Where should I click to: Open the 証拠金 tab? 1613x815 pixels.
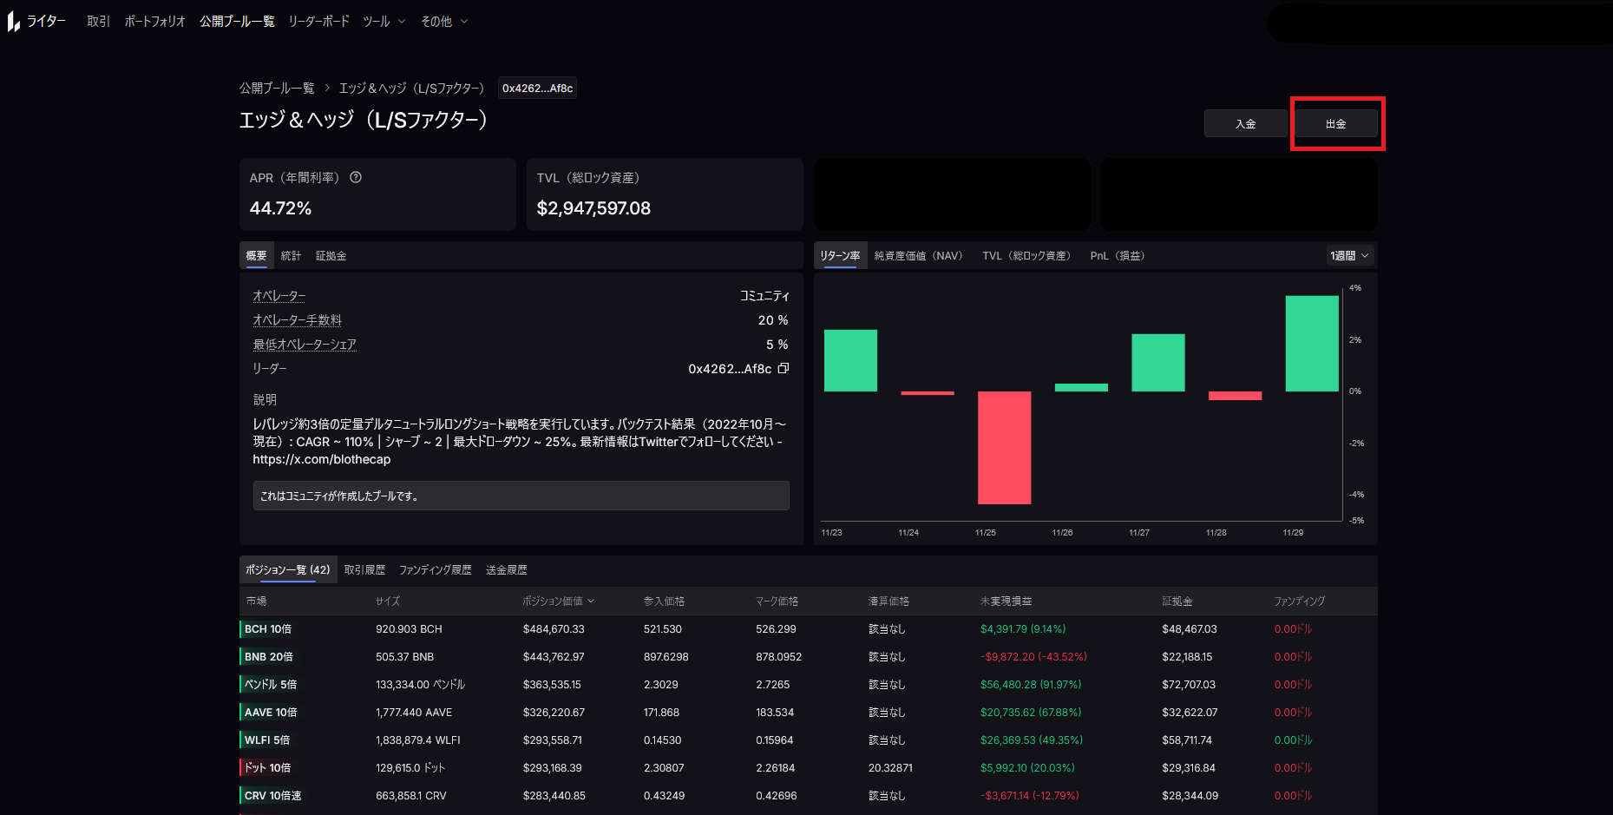(x=331, y=255)
